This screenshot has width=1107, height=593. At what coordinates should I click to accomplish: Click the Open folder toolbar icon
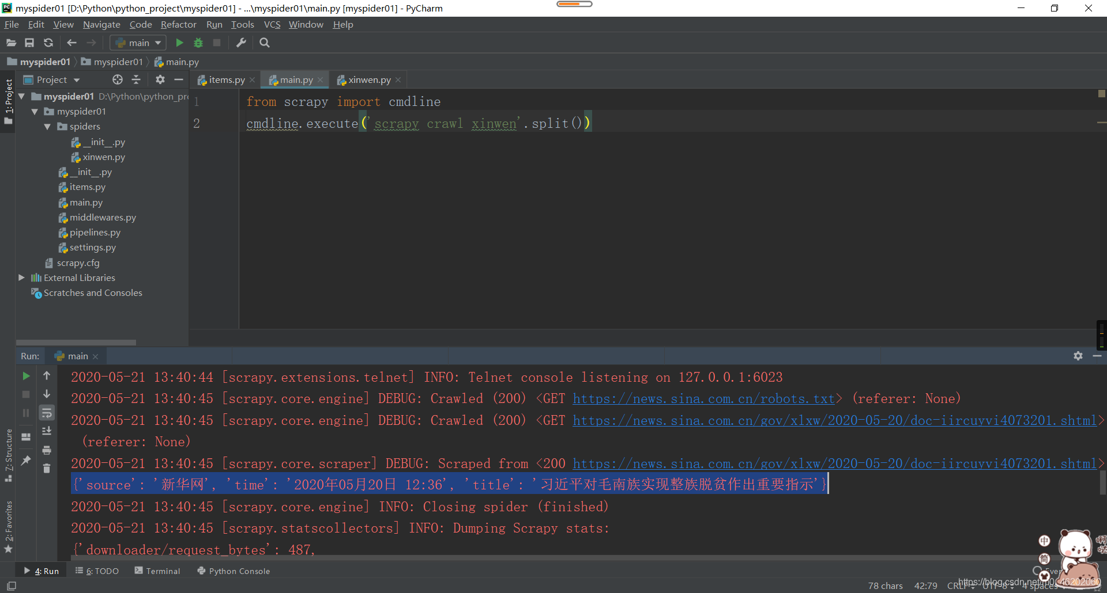(11, 43)
